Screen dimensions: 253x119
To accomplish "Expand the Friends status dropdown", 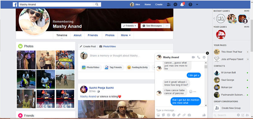I will coord(129,26).
